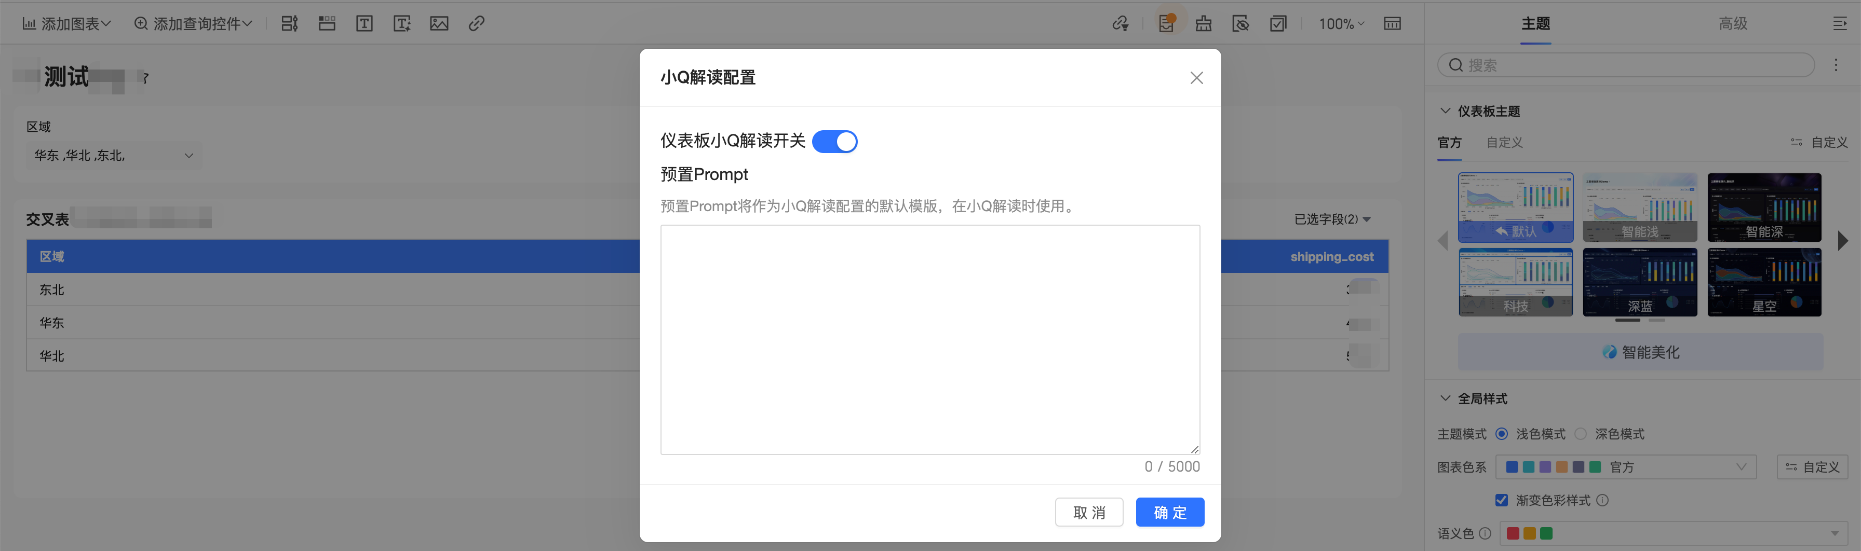
Task: Open the 100% zoom dropdown
Action: coord(1342,24)
